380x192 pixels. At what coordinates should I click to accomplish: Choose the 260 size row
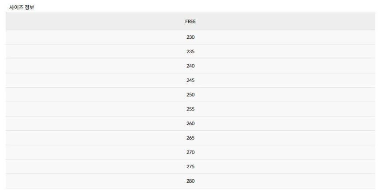[x=190, y=123]
